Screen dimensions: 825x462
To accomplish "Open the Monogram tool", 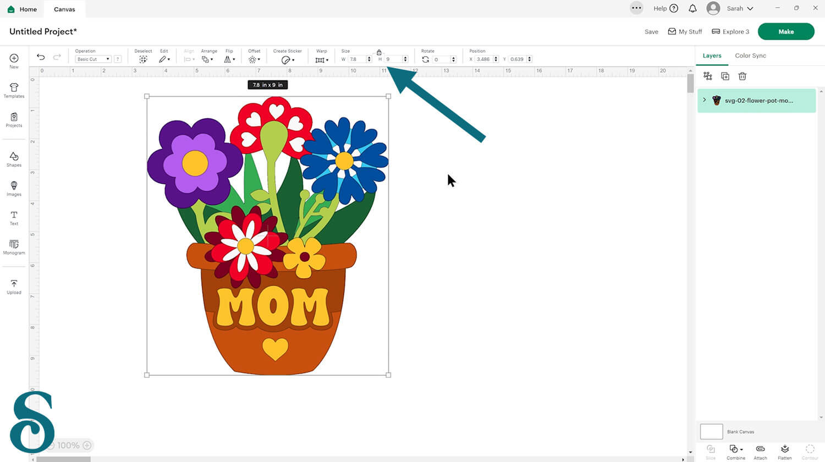I will [14, 247].
